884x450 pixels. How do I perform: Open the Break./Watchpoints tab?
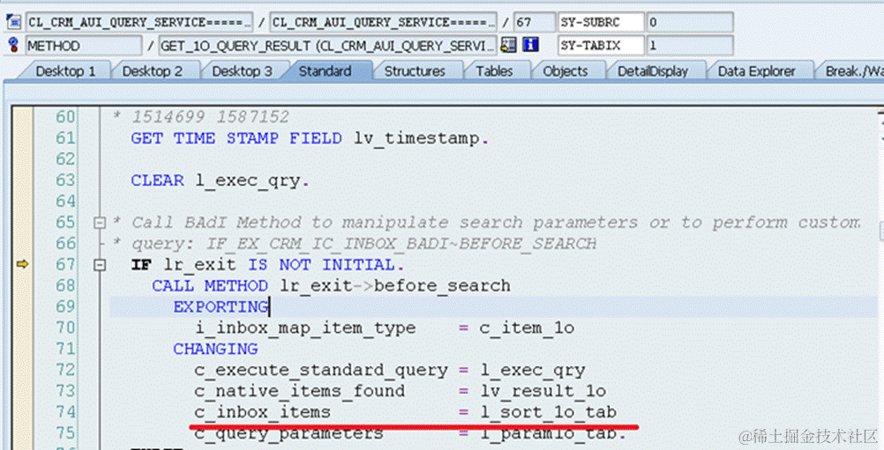click(851, 71)
